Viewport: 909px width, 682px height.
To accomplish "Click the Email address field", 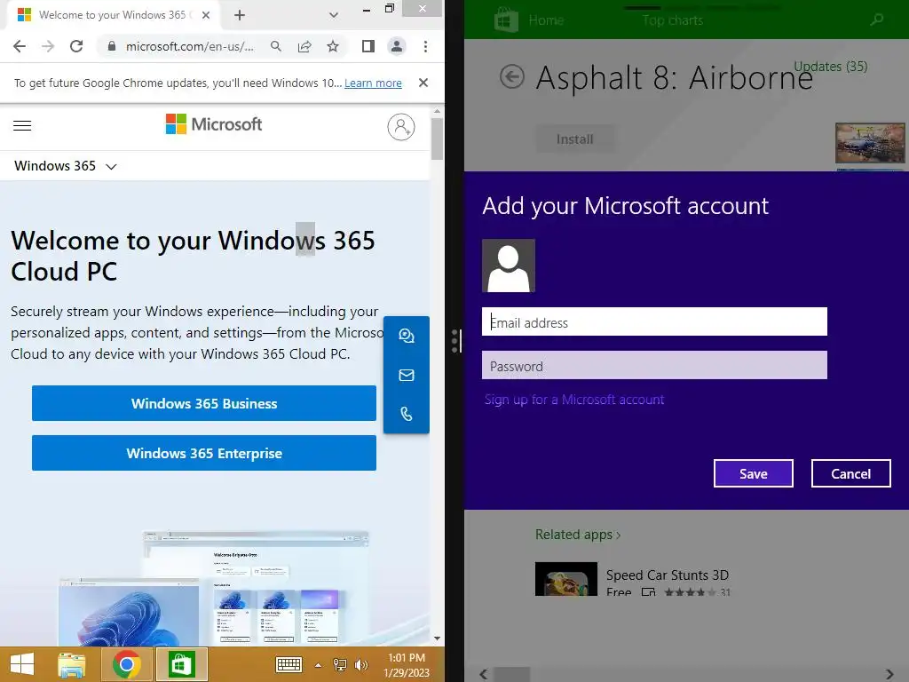I will tap(654, 321).
